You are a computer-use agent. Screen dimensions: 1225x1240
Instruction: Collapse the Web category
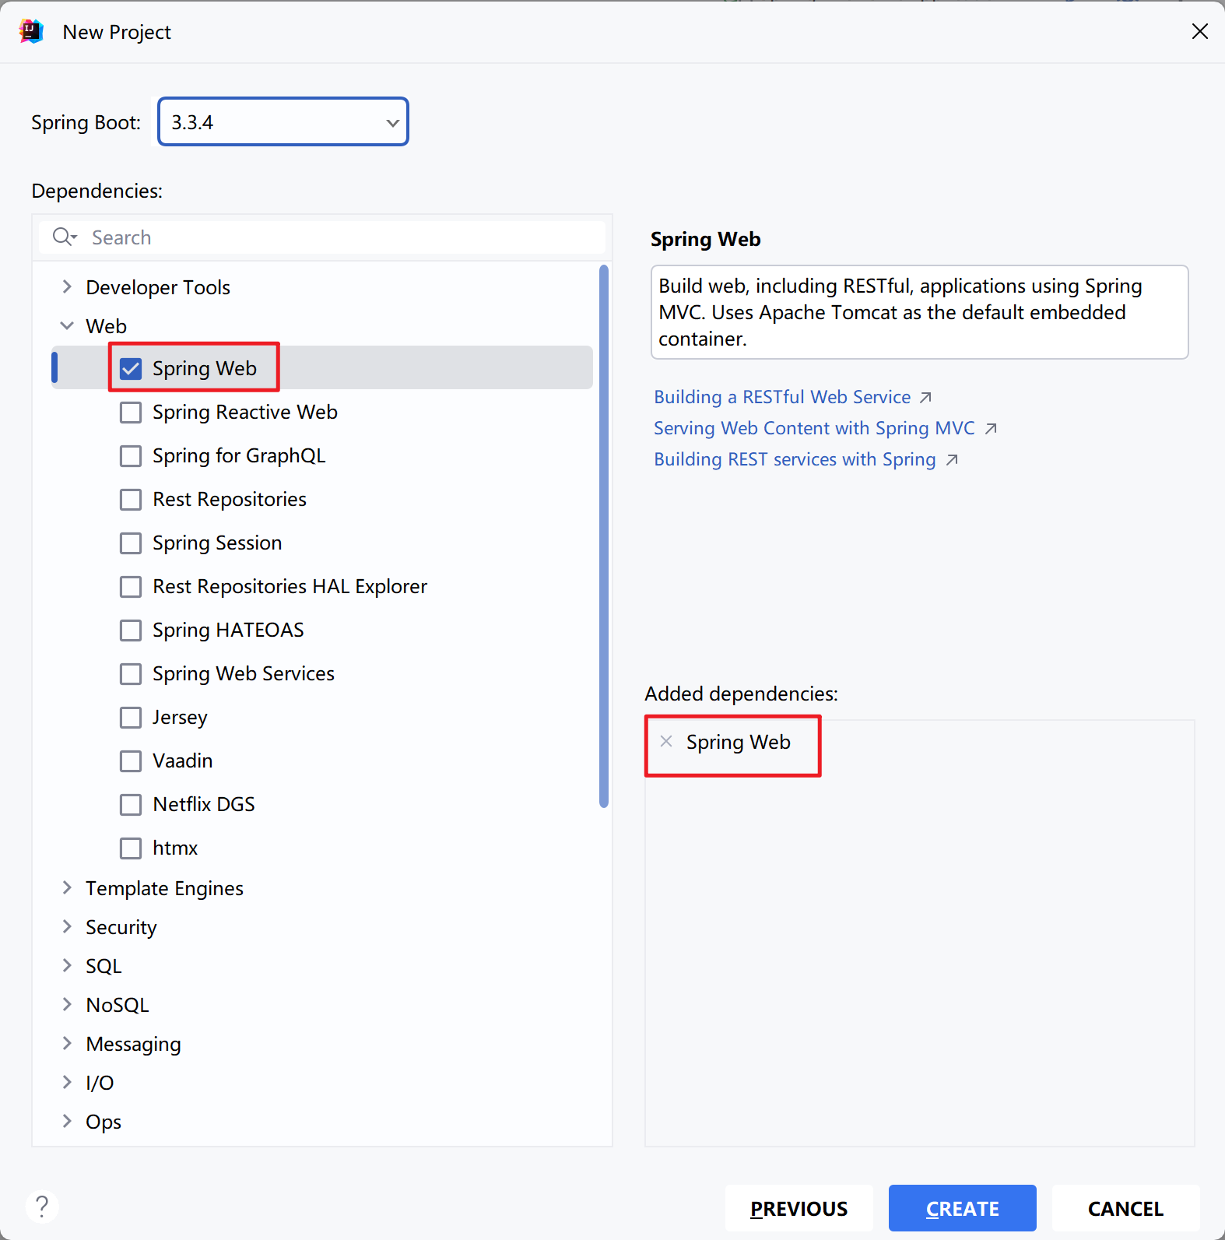tap(67, 325)
